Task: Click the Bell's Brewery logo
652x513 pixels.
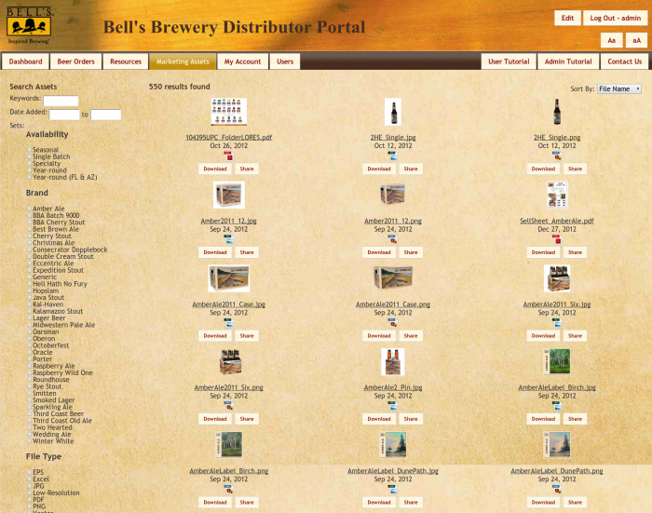Action: pos(29,25)
